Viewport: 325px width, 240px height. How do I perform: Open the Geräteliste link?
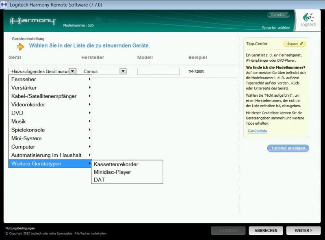tap(258, 131)
